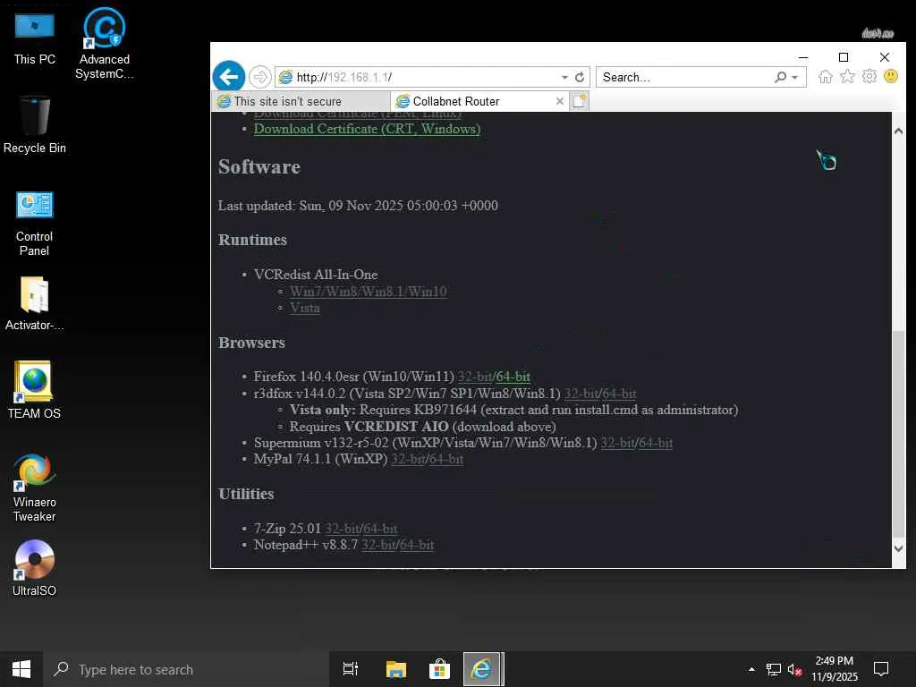Download r3dfox v144.0.2 32-bit

pyautogui.click(x=581, y=394)
